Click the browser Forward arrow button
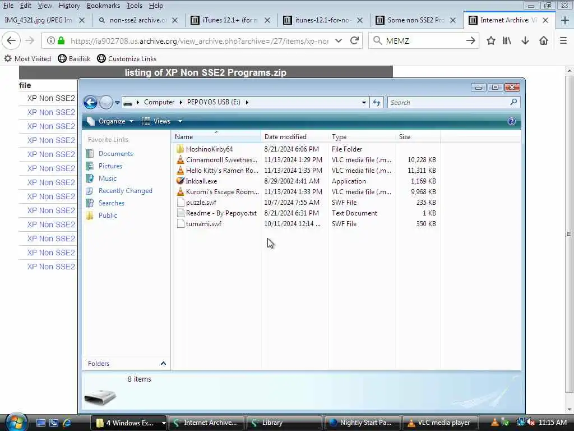 tap(30, 40)
